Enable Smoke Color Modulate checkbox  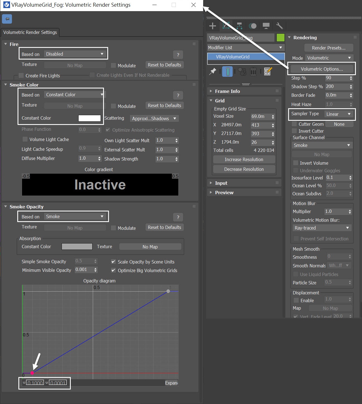113,106
